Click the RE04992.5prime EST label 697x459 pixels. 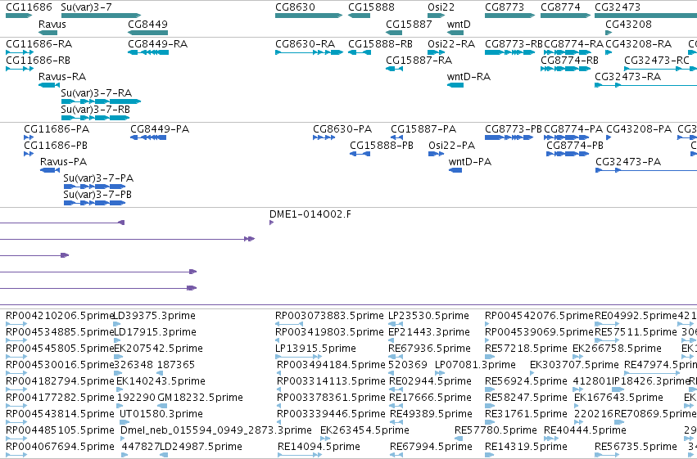pos(636,316)
